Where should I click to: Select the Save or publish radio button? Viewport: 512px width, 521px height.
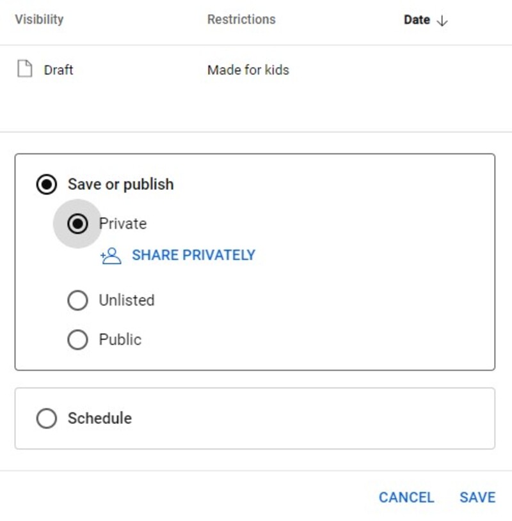coord(46,185)
